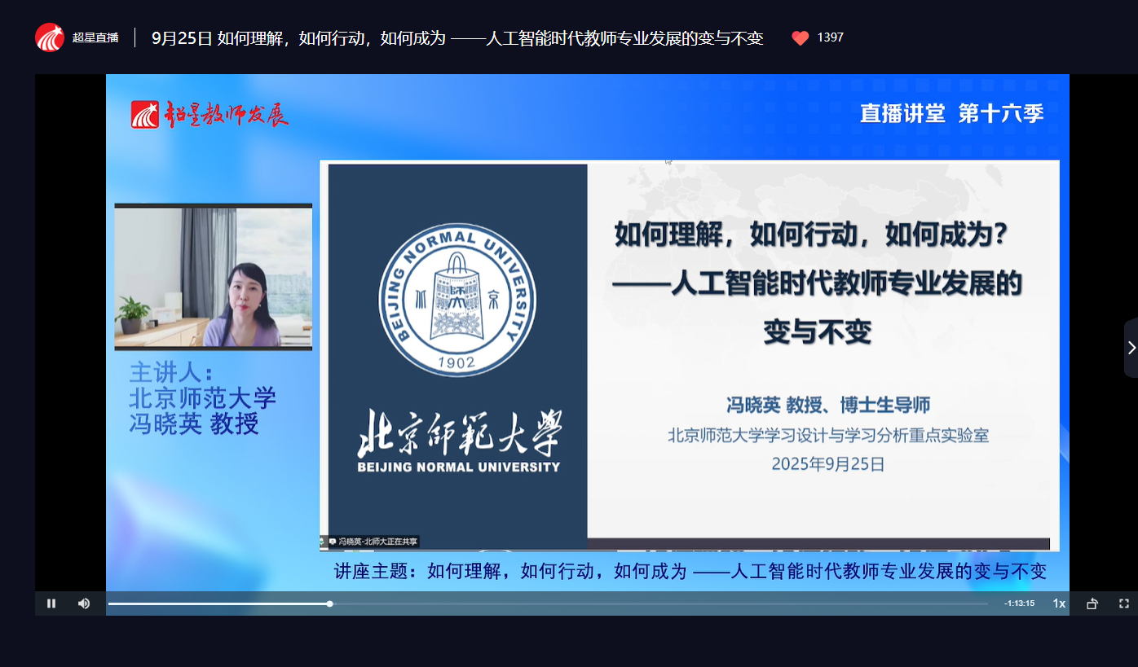Open the 1x playback speed menu
Screen dimensions: 1138x667
click(x=1059, y=603)
